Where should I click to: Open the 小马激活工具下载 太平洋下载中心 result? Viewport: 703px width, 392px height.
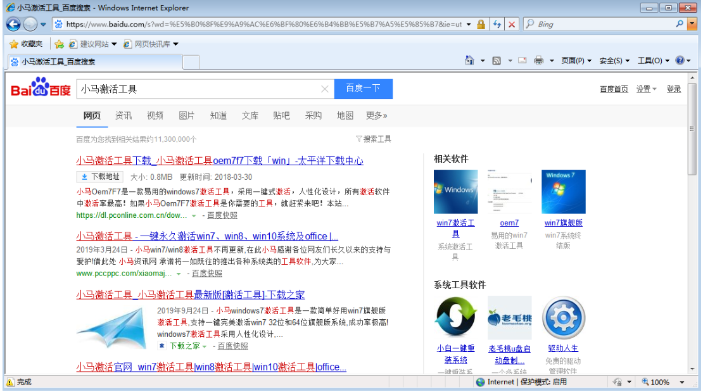220,161
